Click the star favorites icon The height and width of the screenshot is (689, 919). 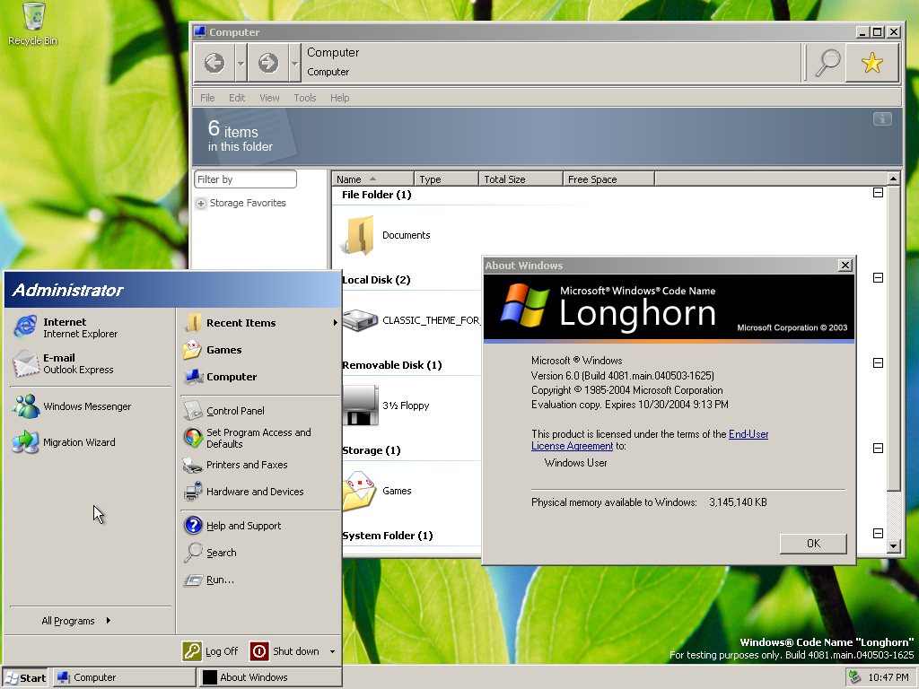pos(871,62)
